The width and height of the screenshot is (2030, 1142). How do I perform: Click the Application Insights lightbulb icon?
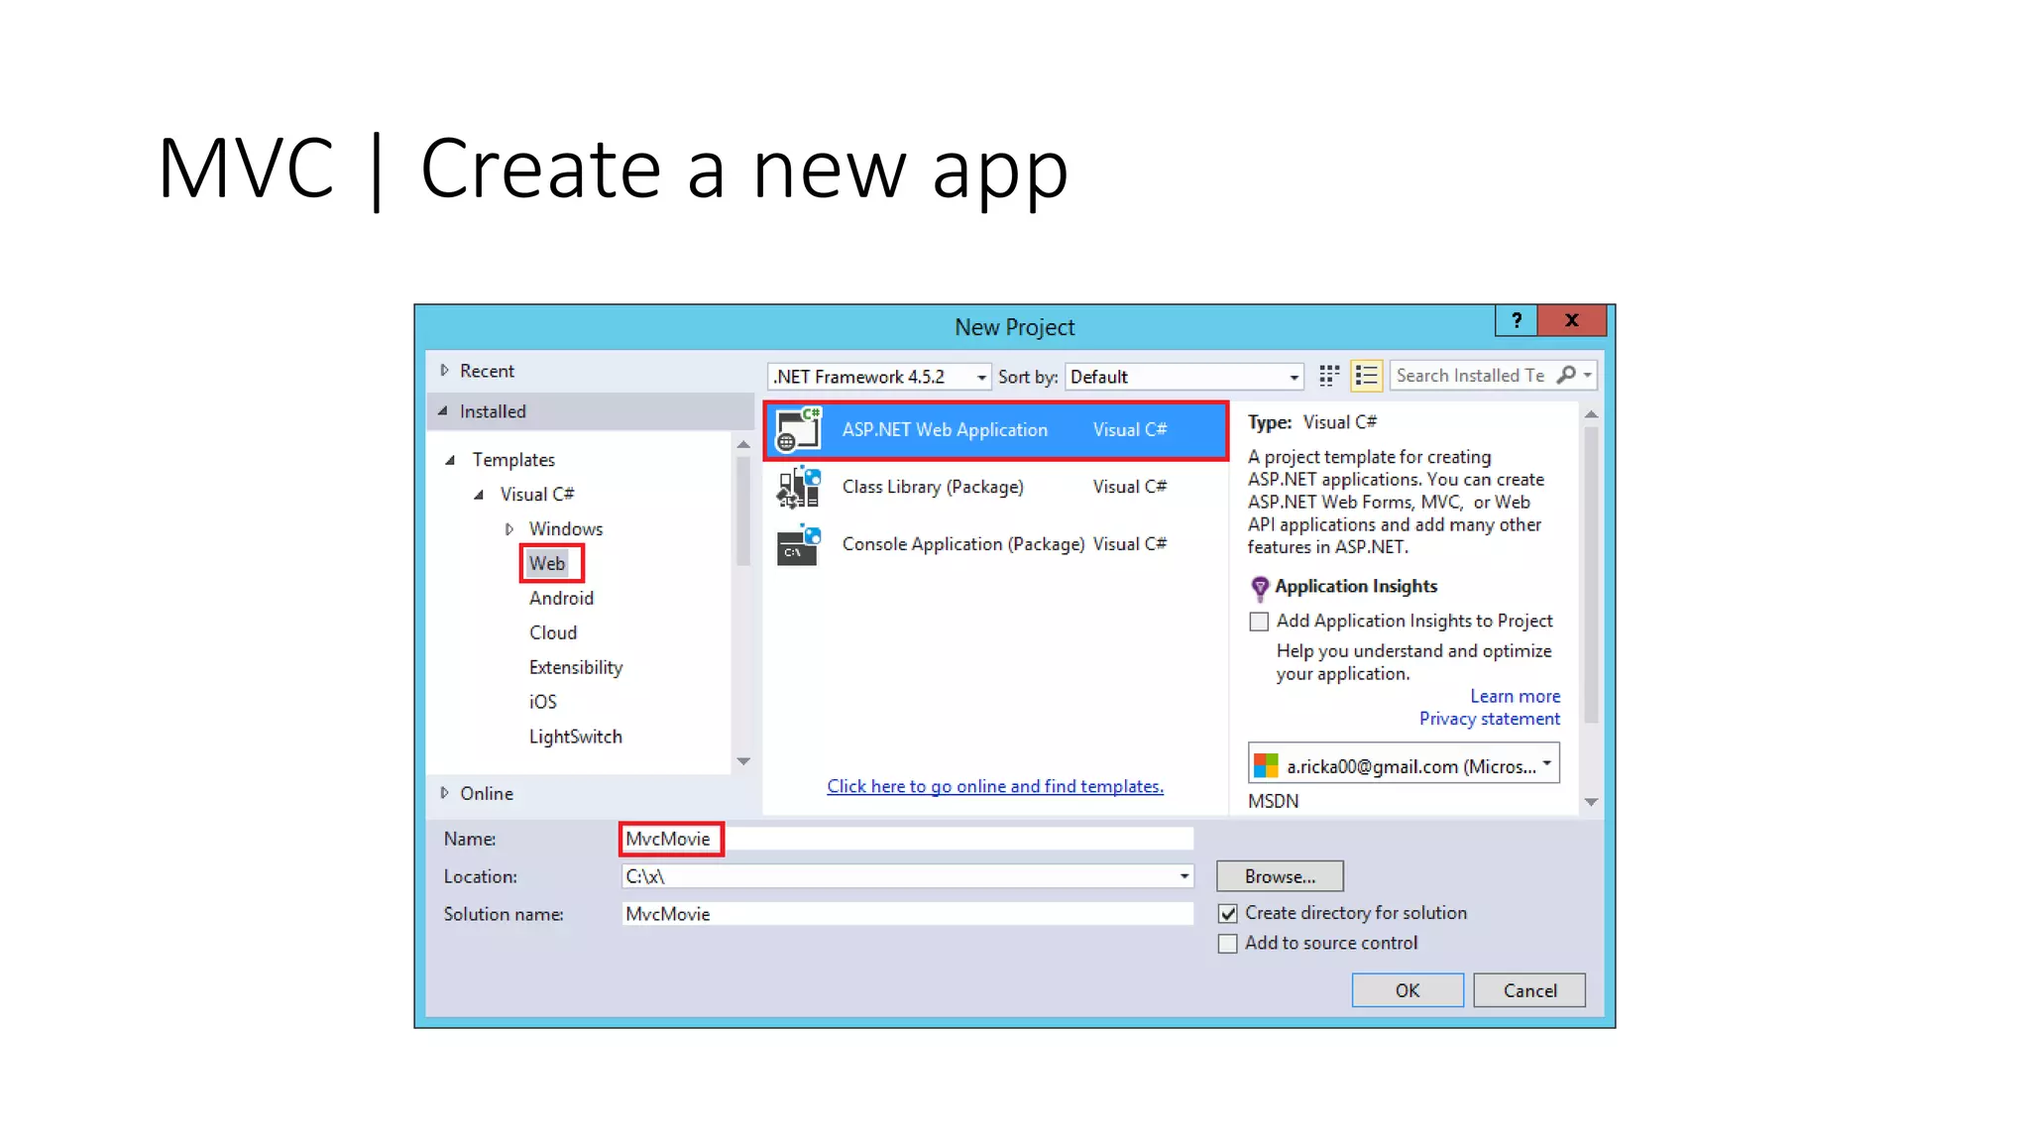coord(1259,589)
